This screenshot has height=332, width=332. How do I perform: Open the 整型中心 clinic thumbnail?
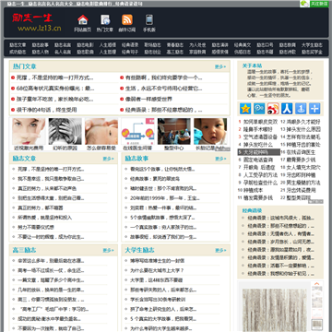tap(174, 131)
